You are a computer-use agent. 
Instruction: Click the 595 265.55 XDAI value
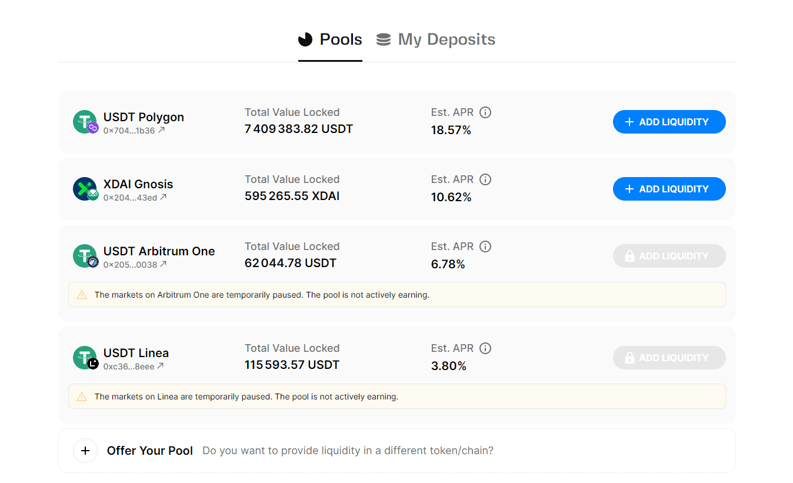[292, 196]
